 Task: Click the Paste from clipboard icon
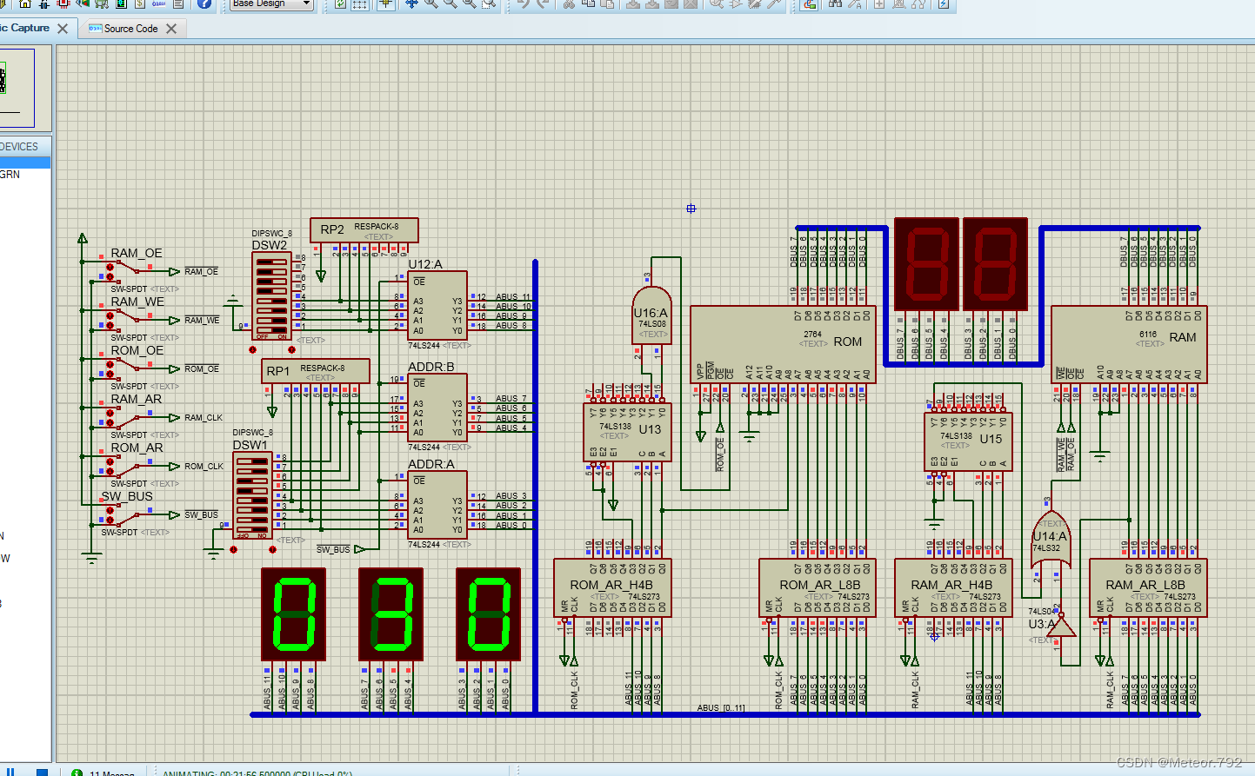pos(606,3)
